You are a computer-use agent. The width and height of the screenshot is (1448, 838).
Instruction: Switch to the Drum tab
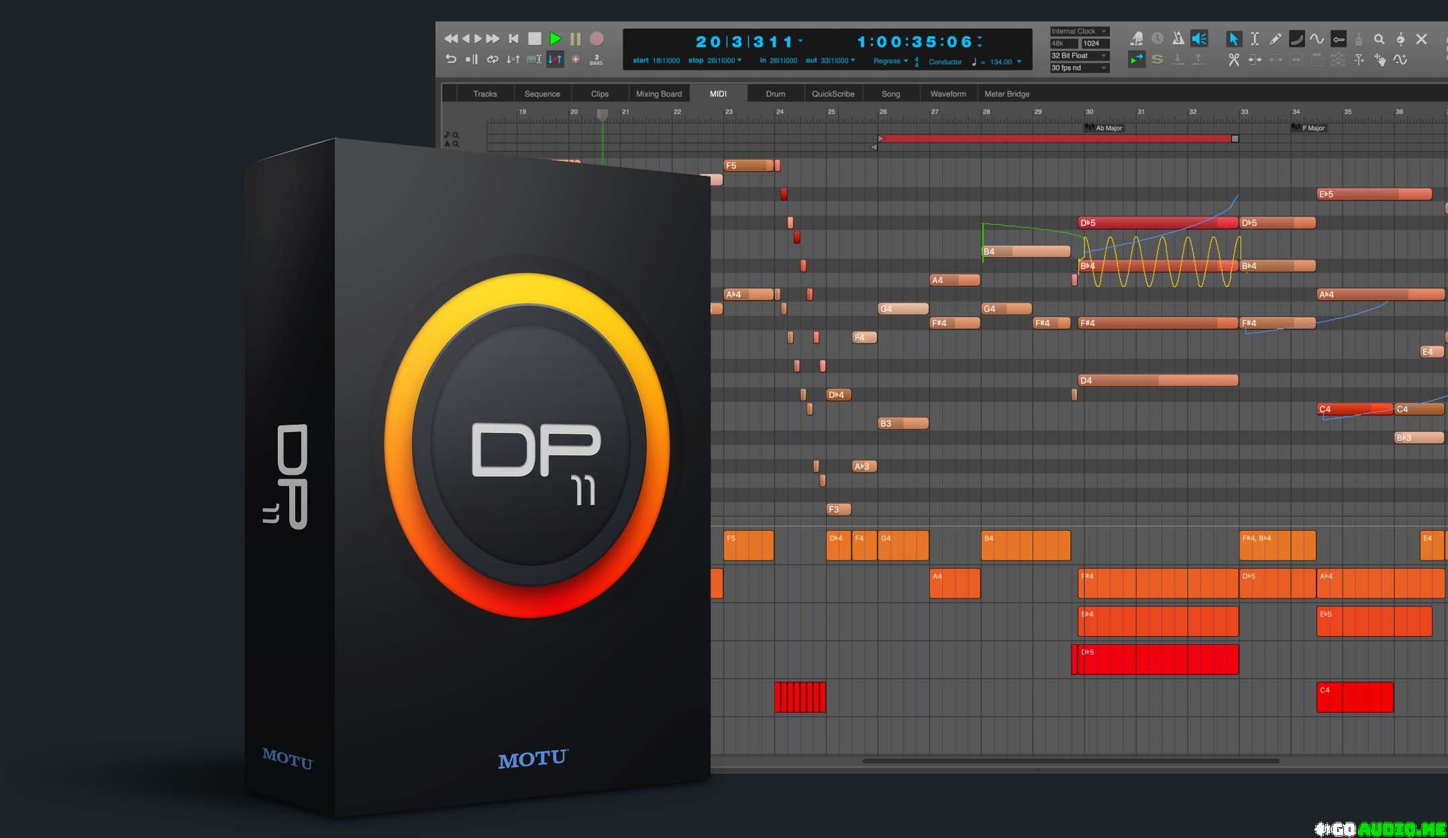click(775, 94)
